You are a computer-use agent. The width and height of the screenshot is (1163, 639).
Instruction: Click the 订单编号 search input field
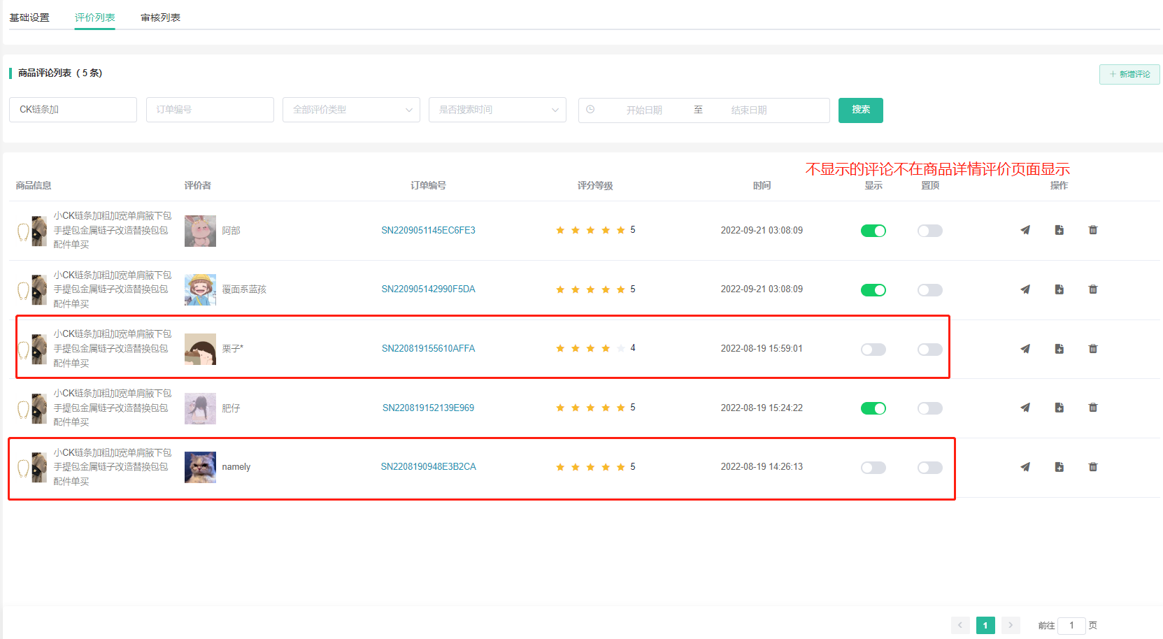[x=210, y=110]
